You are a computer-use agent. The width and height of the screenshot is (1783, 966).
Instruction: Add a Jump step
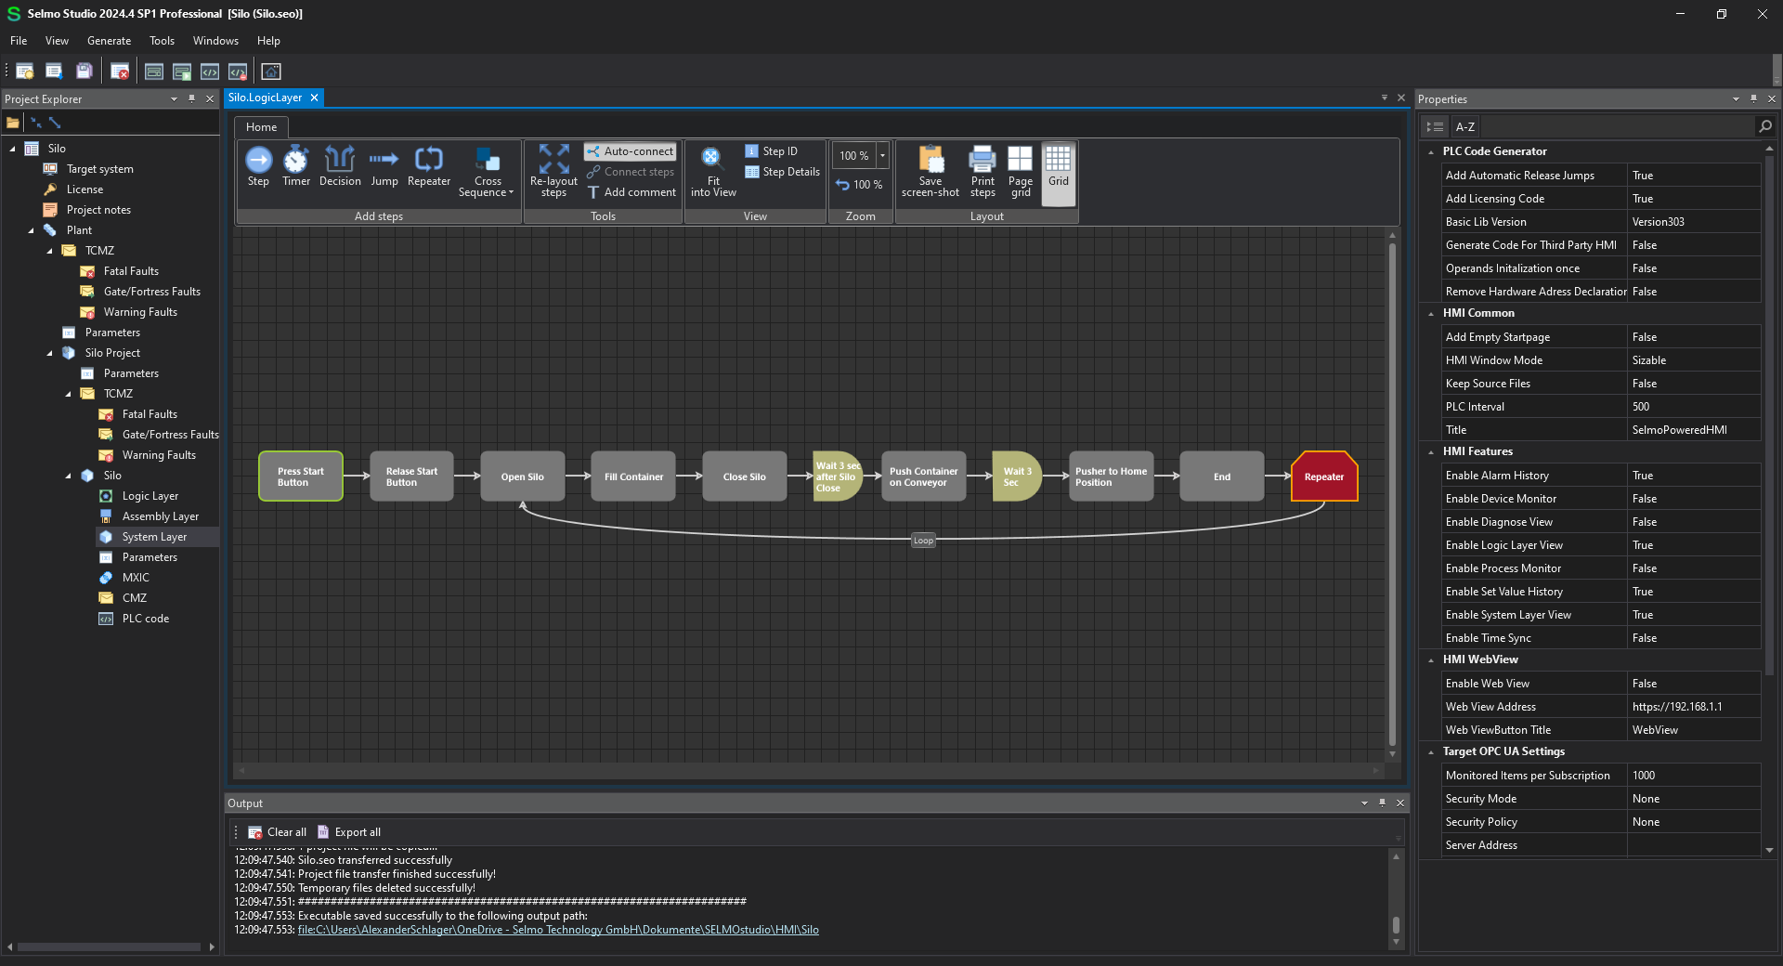(x=384, y=167)
